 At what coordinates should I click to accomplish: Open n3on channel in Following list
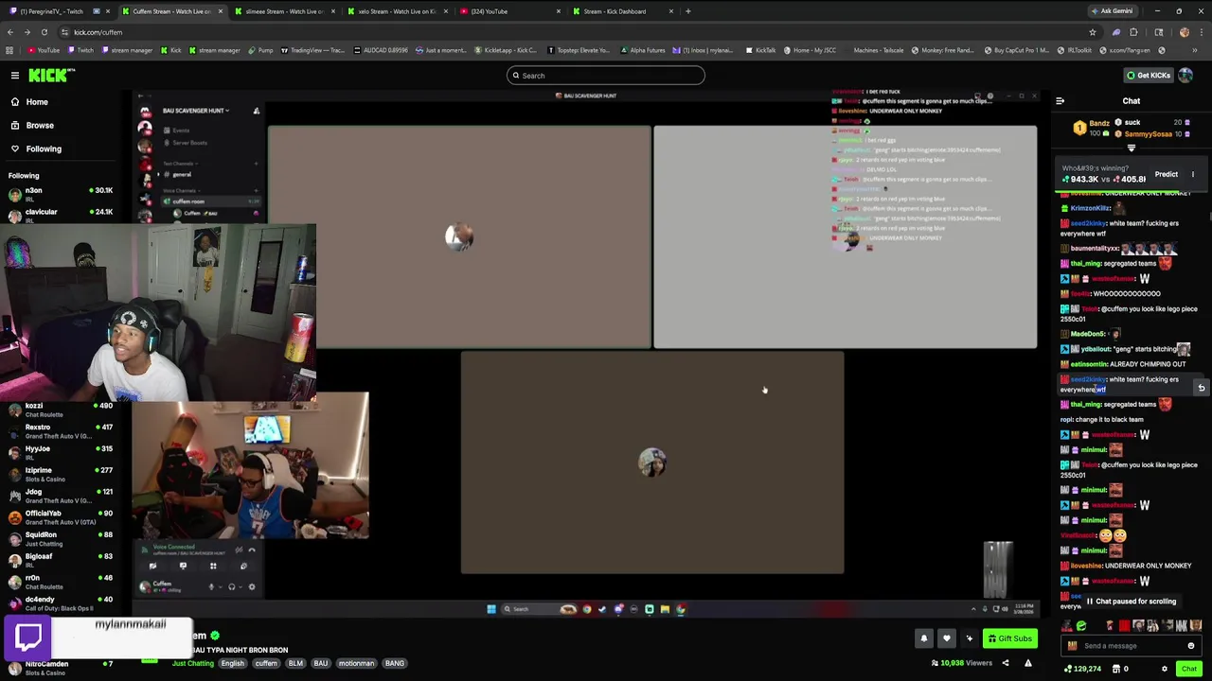pos(59,194)
